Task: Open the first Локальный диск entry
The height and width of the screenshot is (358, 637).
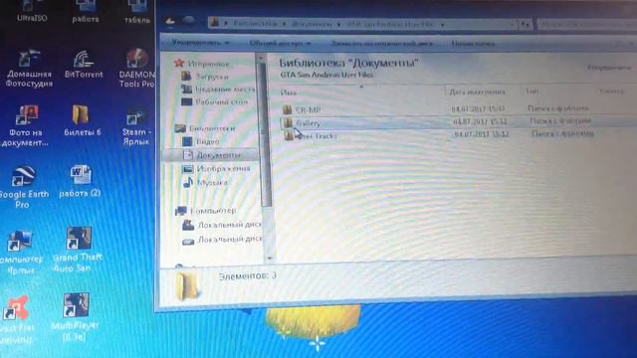Action: click(x=222, y=225)
